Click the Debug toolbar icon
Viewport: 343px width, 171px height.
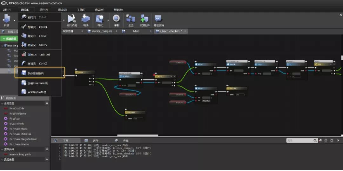point(100,19)
